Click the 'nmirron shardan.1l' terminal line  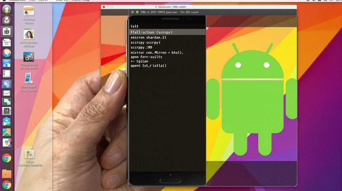tap(149, 37)
